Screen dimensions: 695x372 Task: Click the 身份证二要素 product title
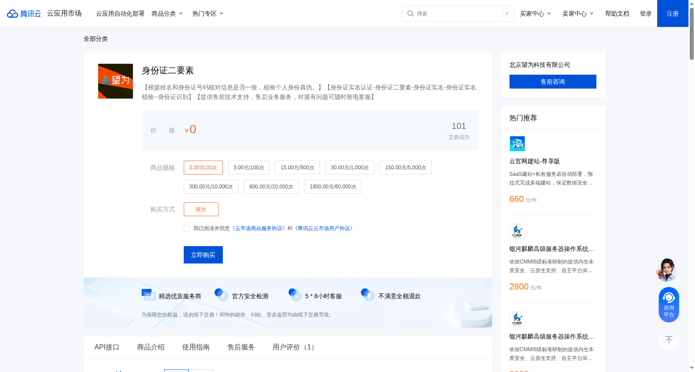point(168,70)
